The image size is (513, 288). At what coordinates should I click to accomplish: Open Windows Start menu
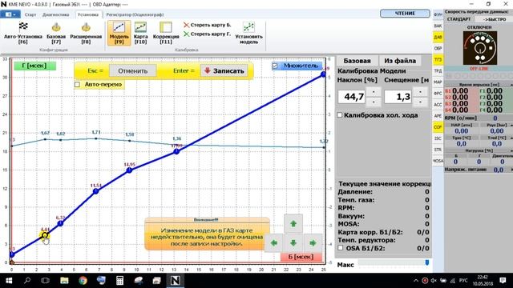point(9,281)
